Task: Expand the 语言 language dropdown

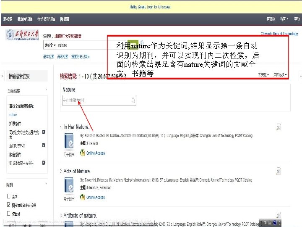Action: pos(284,19)
